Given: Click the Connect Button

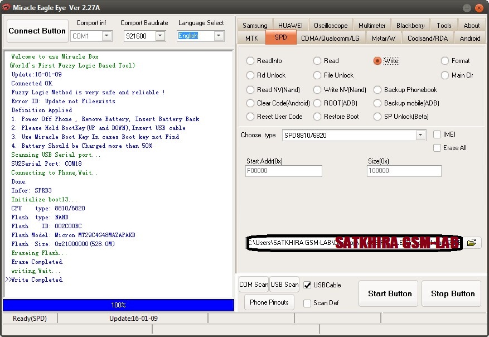Looking at the screenshot, I should click(37, 31).
